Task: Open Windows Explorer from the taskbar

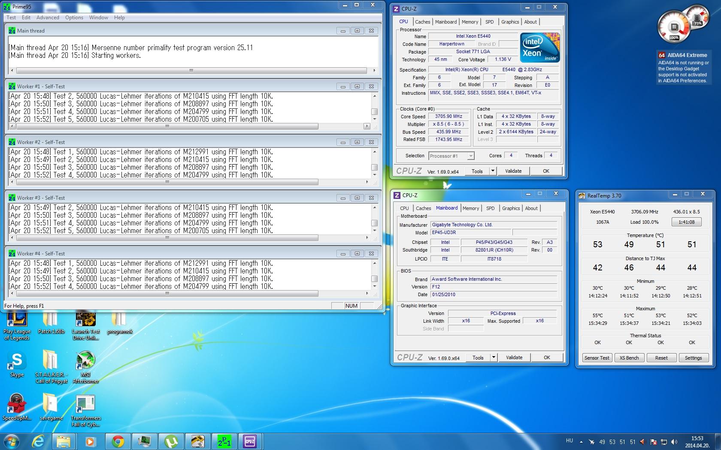Action: [x=64, y=441]
